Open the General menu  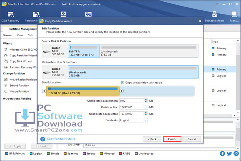coord(7,35)
